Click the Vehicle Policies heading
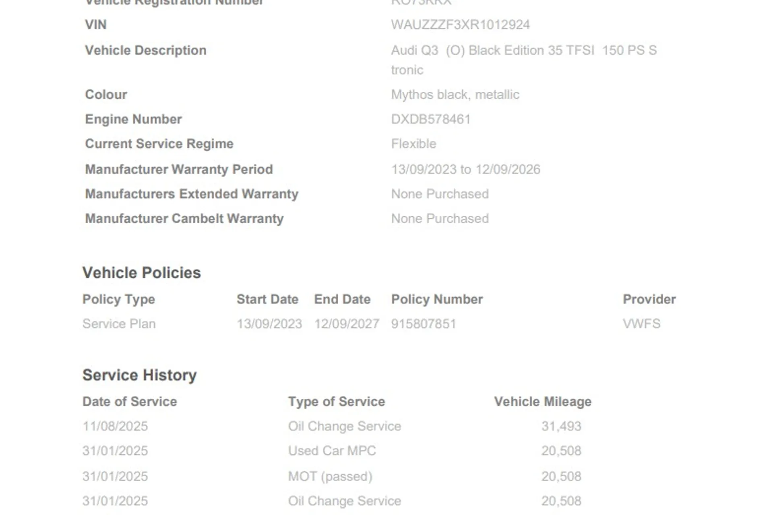The image size is (773, 515). [141, 273]
